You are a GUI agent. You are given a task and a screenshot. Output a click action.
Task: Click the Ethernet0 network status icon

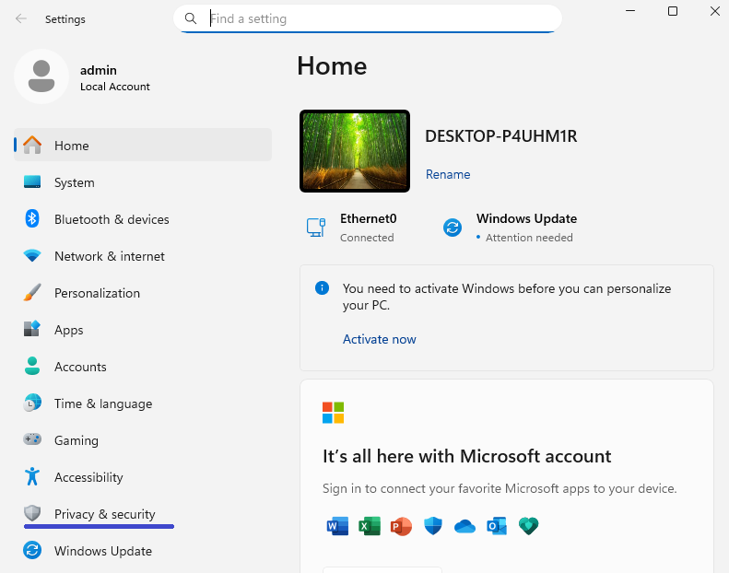tap(316, 228)
